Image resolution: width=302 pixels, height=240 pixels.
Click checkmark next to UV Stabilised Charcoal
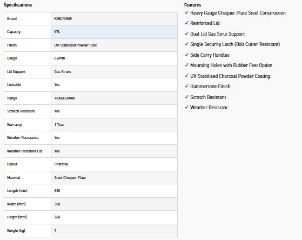pyautogui.click(x=186, y=76)
